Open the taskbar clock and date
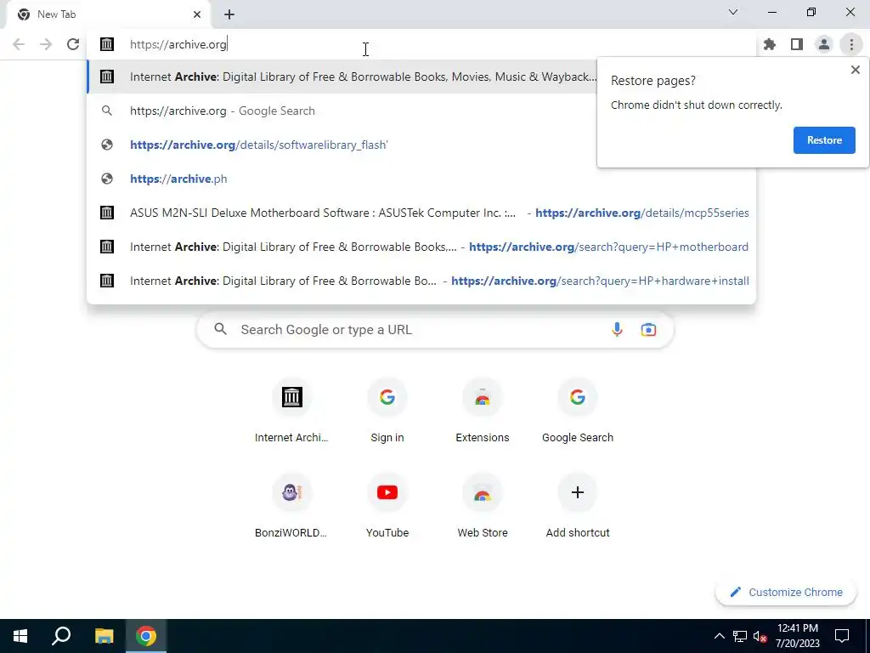Viewport: 870px width, 653px height. (x=797, y=636)
